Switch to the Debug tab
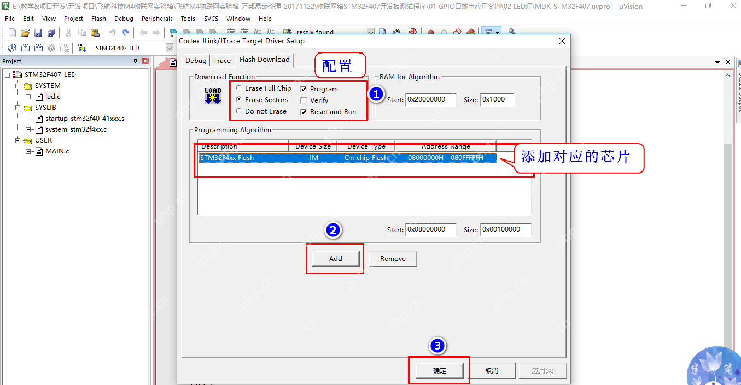This screenshot has height=385, width=741. (x=196, y=61)
